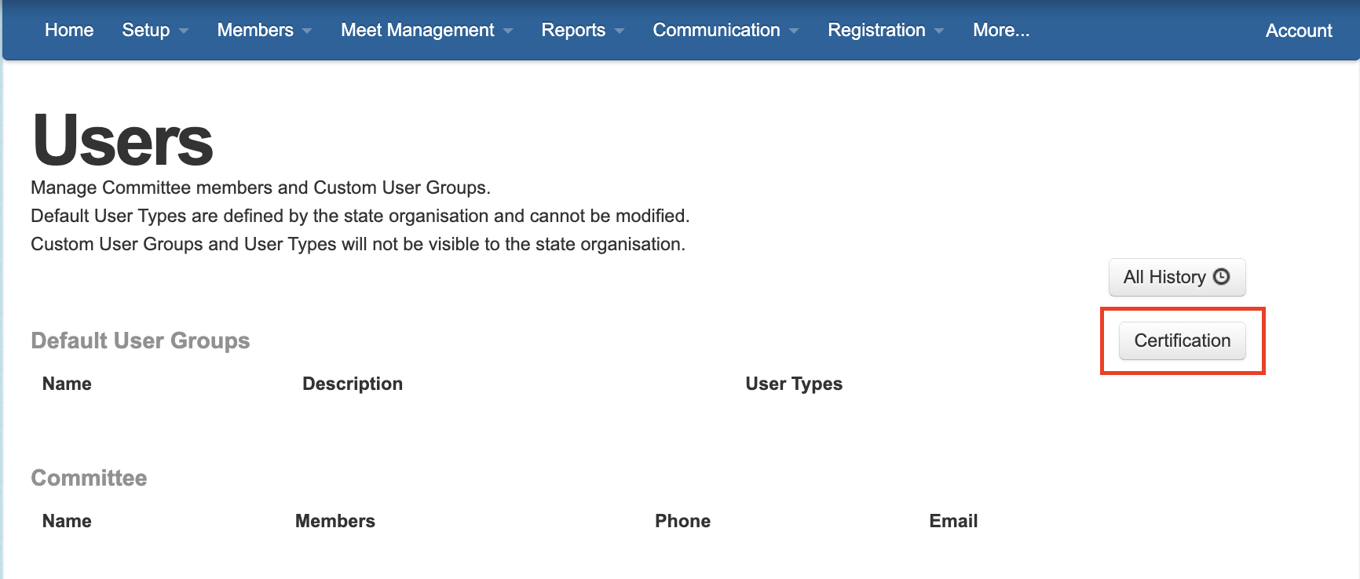This screenshot has width=1360, height=579.
Task: Go to the Home page
Action: pos(69,30)
